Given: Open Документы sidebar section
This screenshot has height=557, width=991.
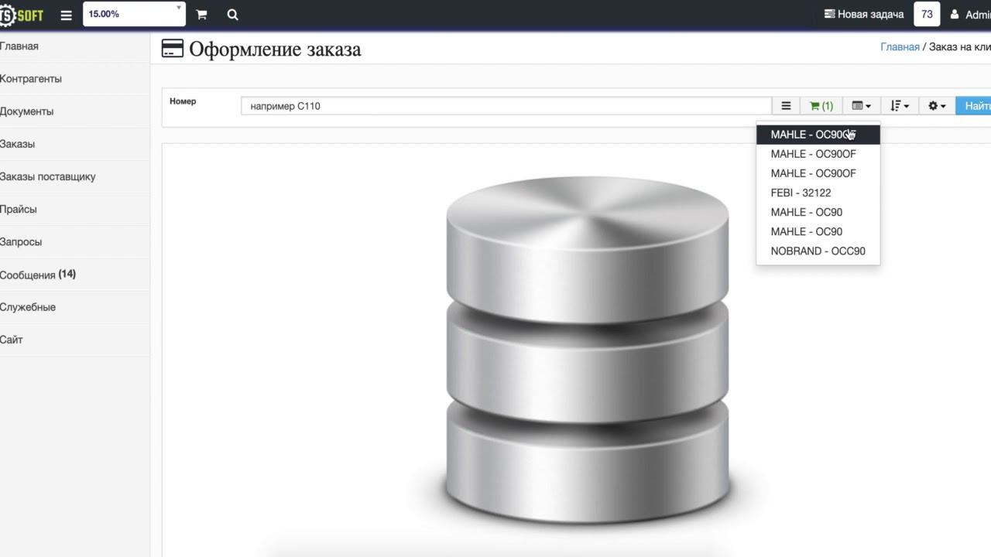Looking at the screenshot, I should pos(74,111).
